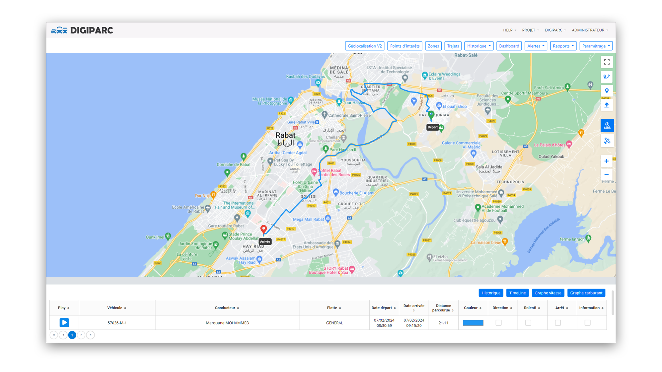Switch to the road map view

pyautogui.click(x=607, y=126)
